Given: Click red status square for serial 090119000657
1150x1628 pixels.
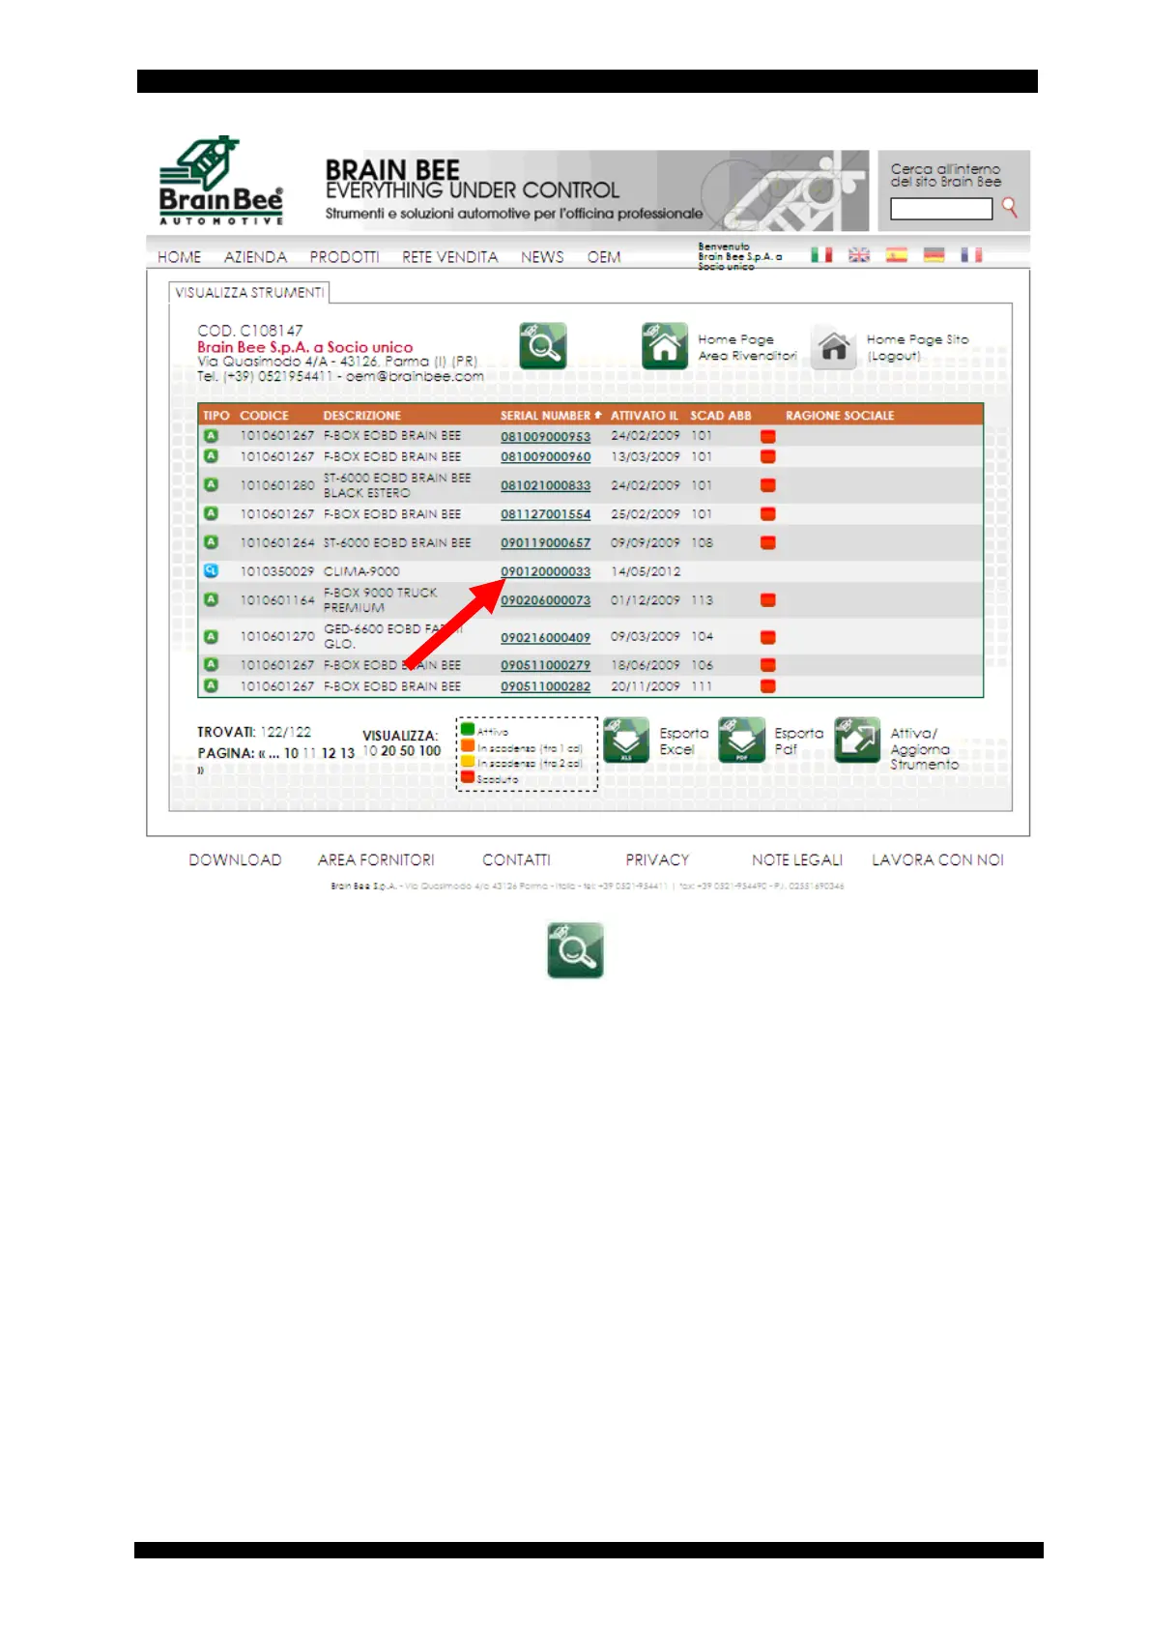Looking at the screenshot, I should [768, 542].
